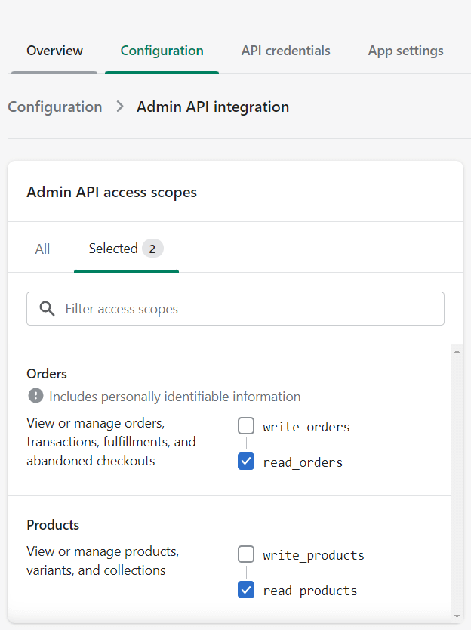This screenshot has height=630, width=471.
Task: Switch to the Overview tab
Action: (54, 51)
